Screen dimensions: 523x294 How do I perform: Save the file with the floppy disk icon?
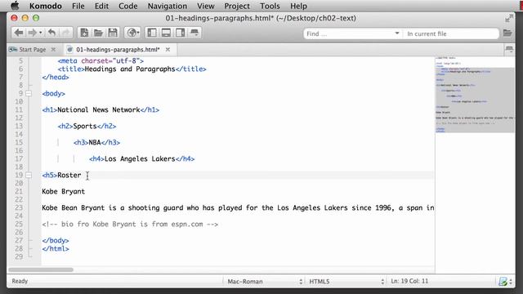pos(113,33)
